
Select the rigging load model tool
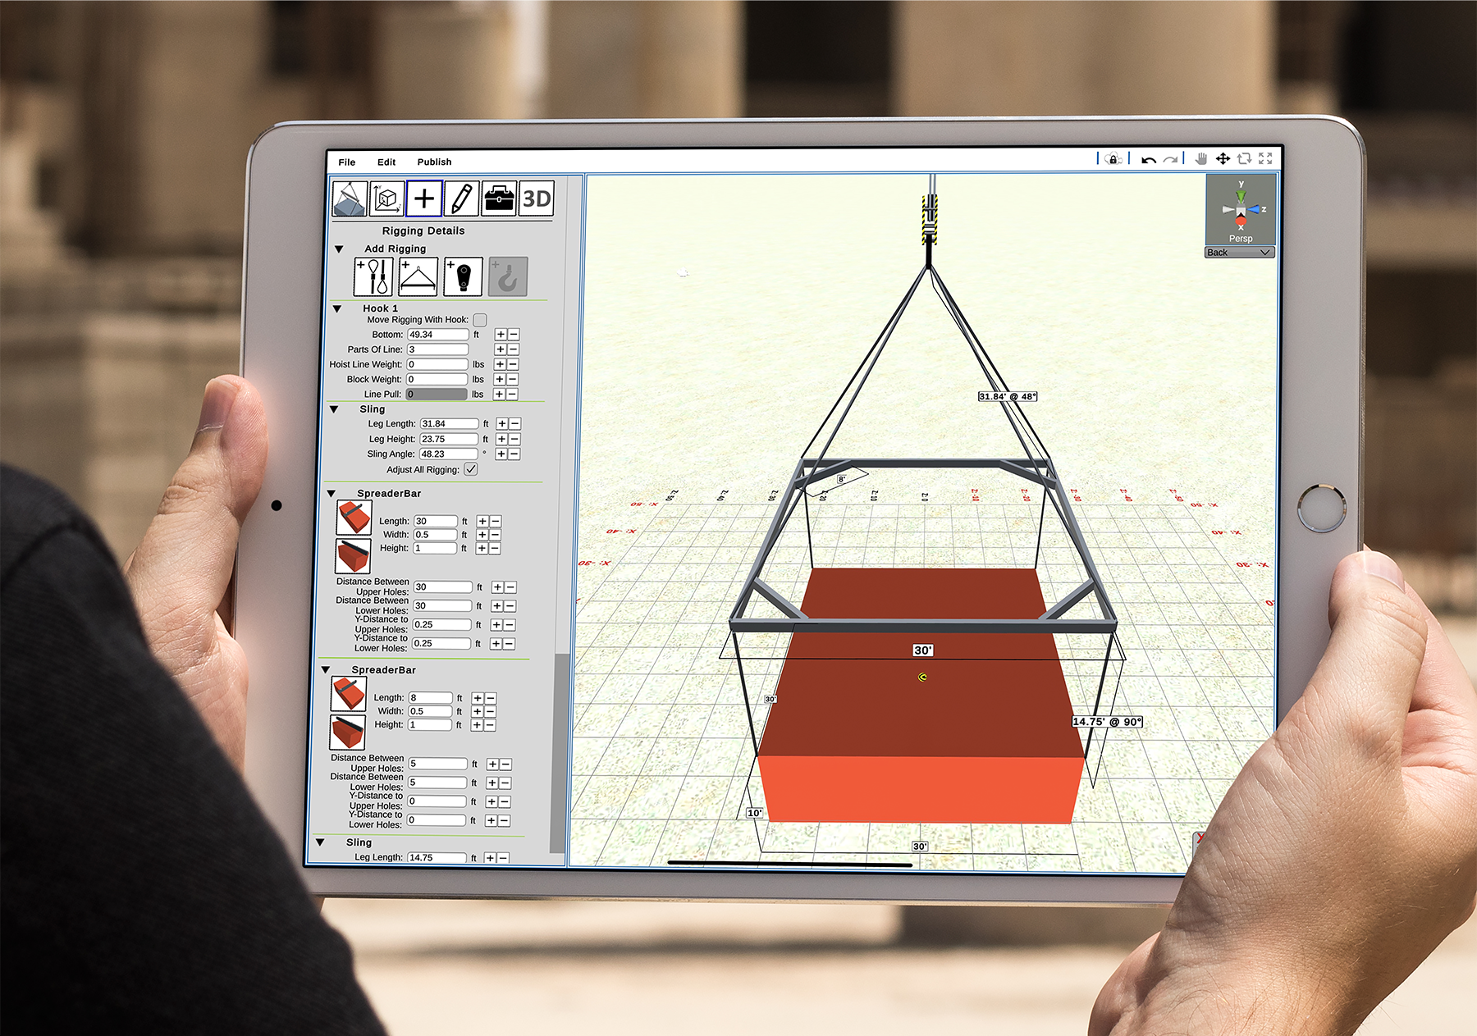tap(349, 198)
